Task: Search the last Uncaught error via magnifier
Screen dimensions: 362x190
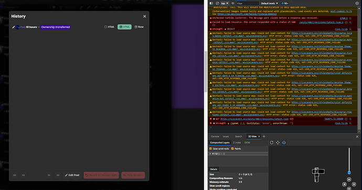Action: [350, 123]
